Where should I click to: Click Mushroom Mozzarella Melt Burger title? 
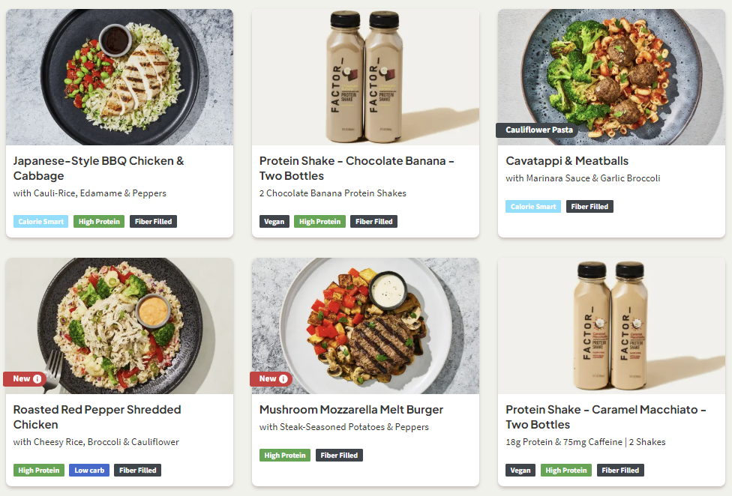coord(351,410)
